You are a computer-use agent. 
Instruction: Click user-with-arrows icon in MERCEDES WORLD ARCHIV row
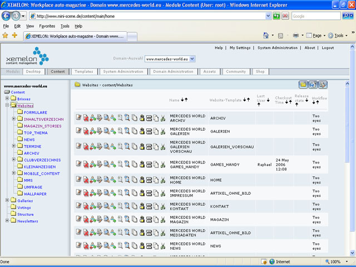click(x=93, y=118)
